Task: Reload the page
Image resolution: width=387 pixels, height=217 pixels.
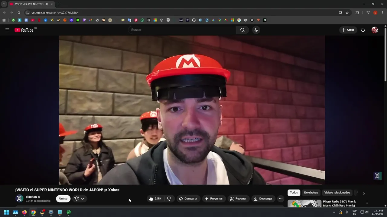Action: point(19,13)
